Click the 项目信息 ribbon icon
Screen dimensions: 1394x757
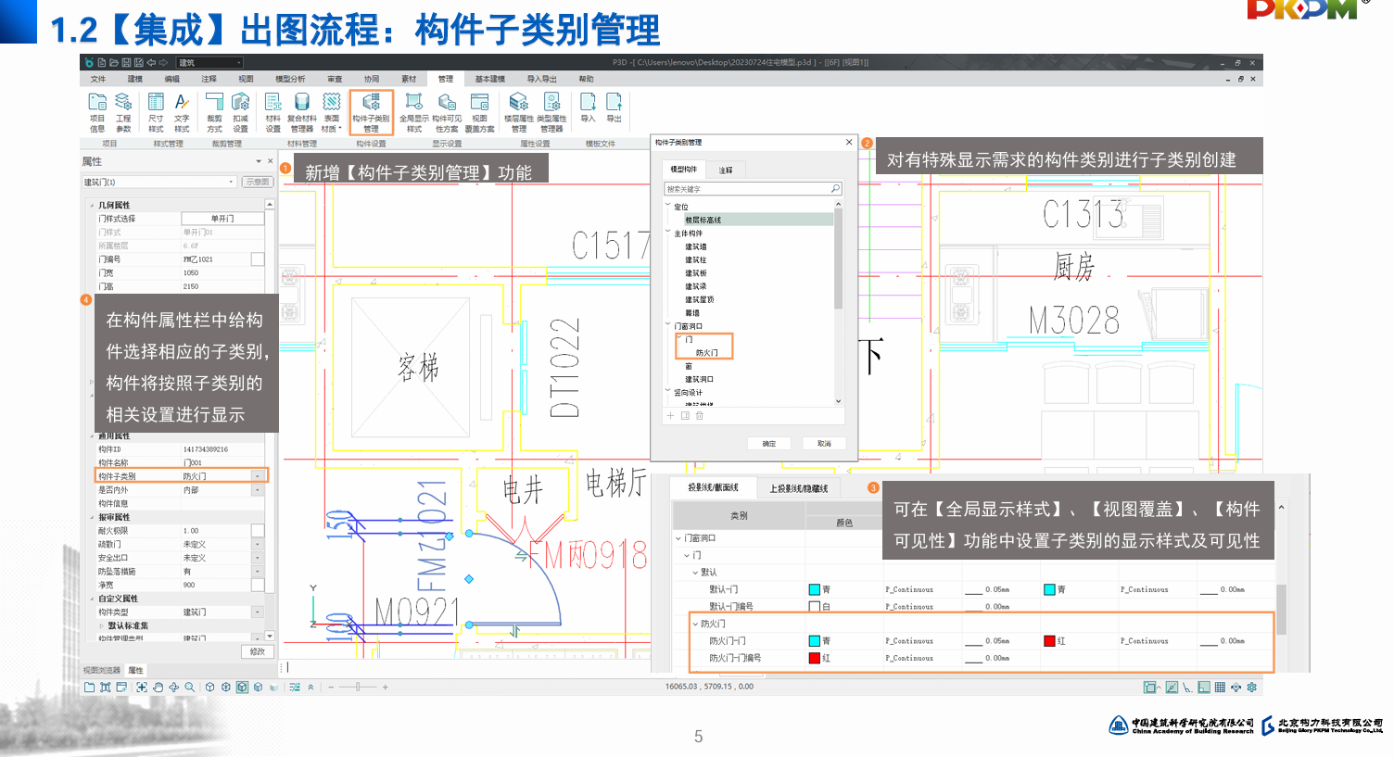click(97, 112)
